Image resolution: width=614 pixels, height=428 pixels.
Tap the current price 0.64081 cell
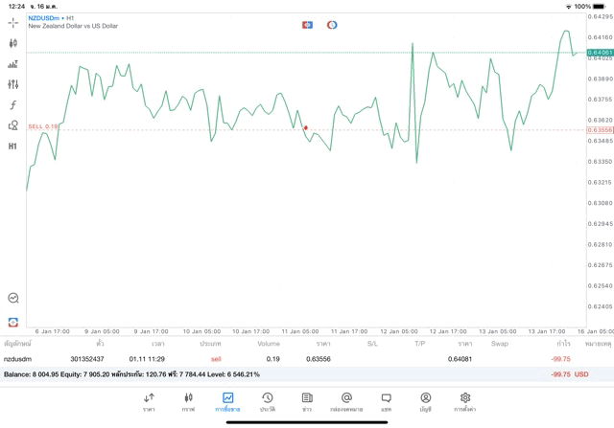(460, 359)
